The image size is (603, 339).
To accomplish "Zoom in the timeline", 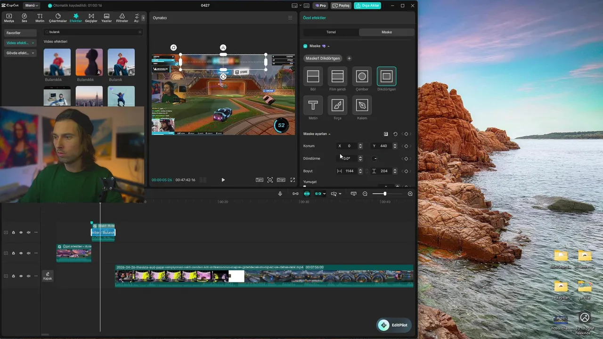I will [x=410, y=194].
